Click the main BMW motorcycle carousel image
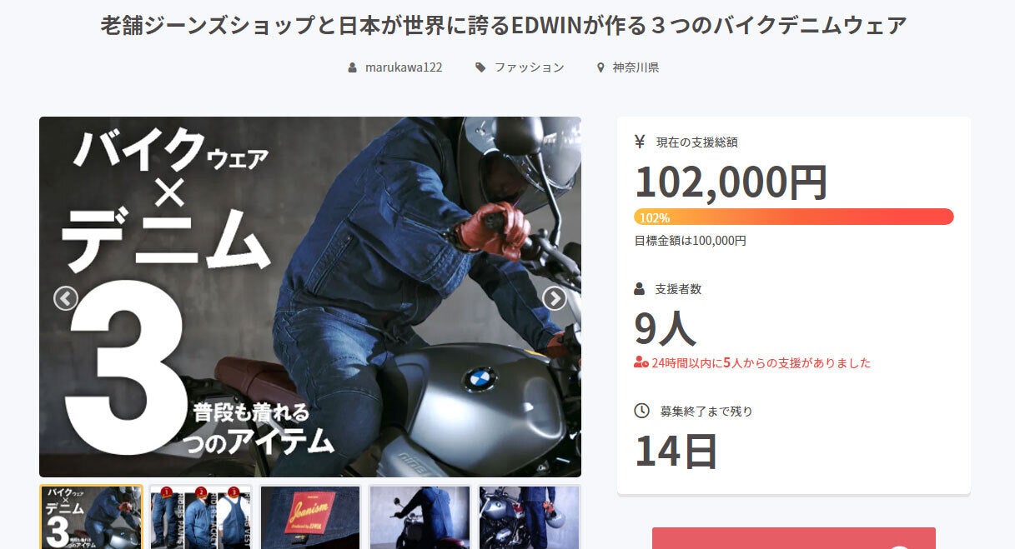The width and height of the screenshot is (1015, 549). (310, 297)
